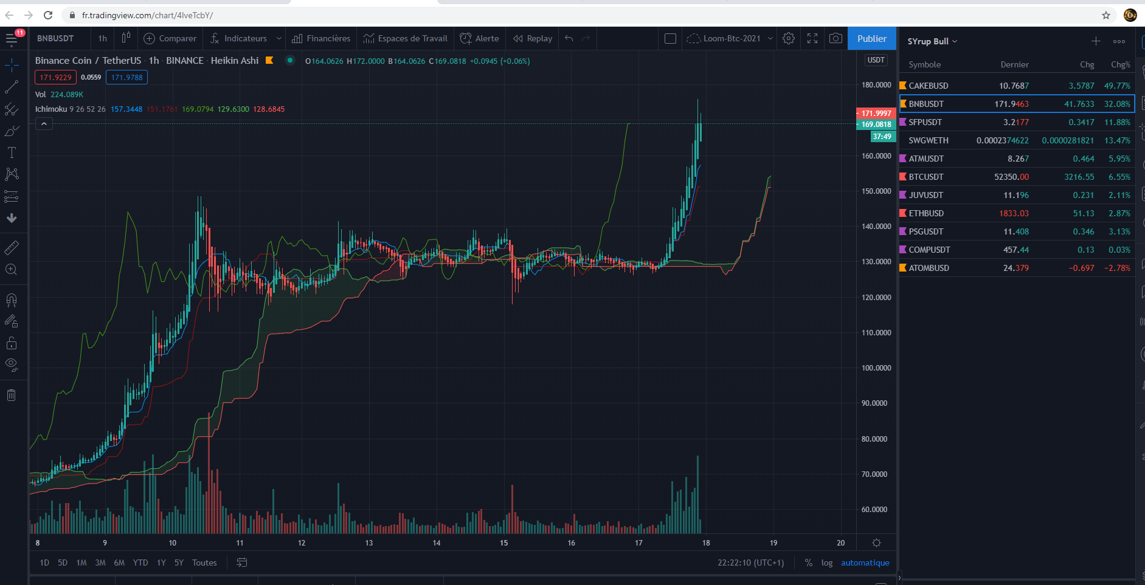Image resolution: width=1145 pixels, height=585 pixels.
Task: Start bar Replay mode
Action: pyautogui.click(x=533, y=38)
